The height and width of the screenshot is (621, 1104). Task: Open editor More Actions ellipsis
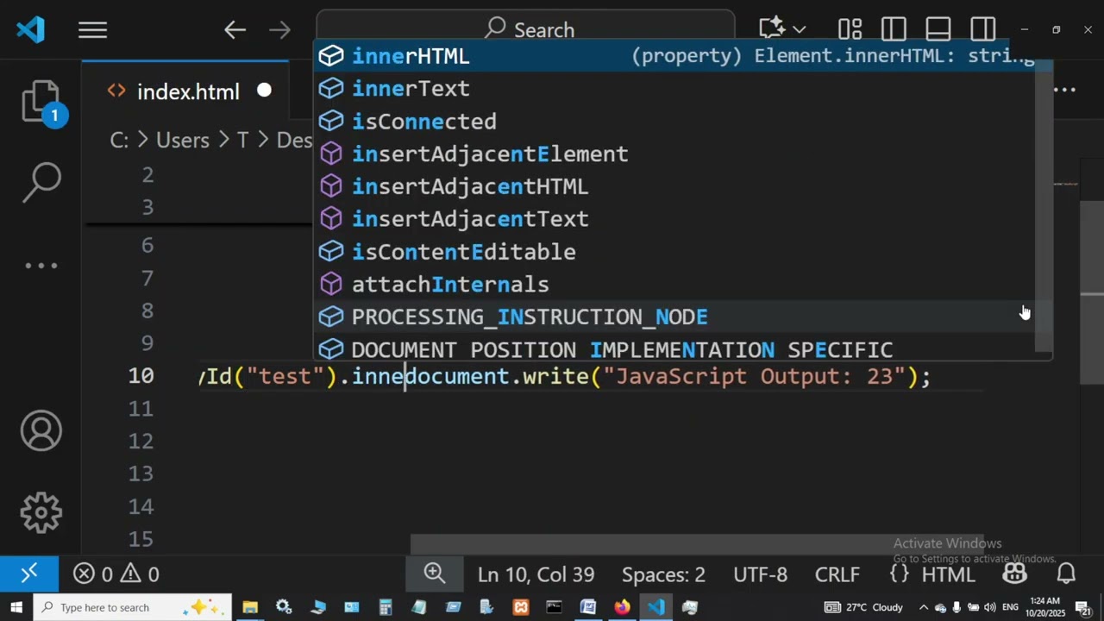click(1066, 90)
